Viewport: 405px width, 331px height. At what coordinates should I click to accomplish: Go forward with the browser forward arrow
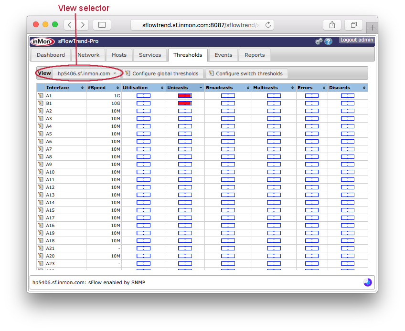[83, 25]
